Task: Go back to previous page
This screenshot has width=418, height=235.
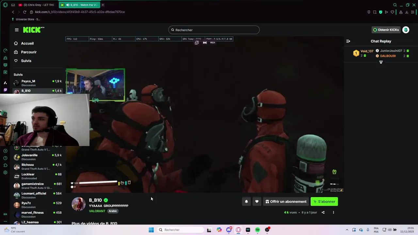Action: (x=13, y=12)
